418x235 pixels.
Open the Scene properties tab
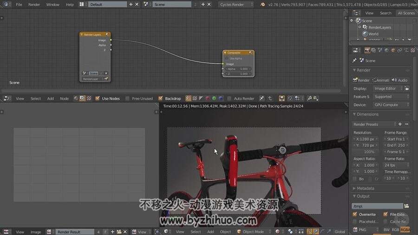click(x=380, y=50)
